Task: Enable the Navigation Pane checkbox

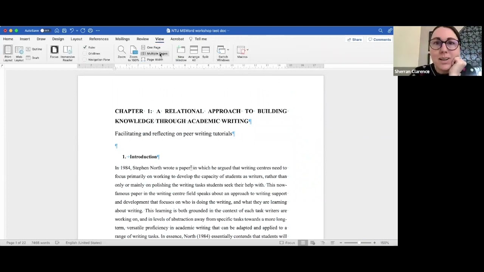Action: pyautogui.click(x=85, y=60)
